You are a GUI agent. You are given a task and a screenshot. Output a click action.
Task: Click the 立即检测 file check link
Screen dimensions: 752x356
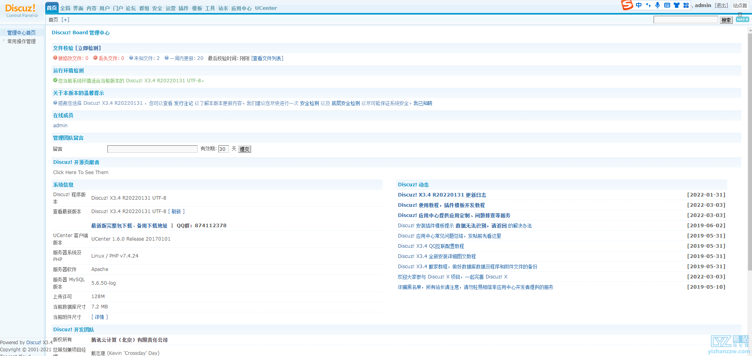[88, 48]
